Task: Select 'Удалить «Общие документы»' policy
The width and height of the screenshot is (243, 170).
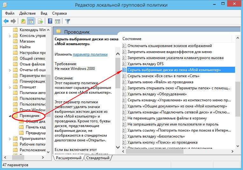Action: 177,106
